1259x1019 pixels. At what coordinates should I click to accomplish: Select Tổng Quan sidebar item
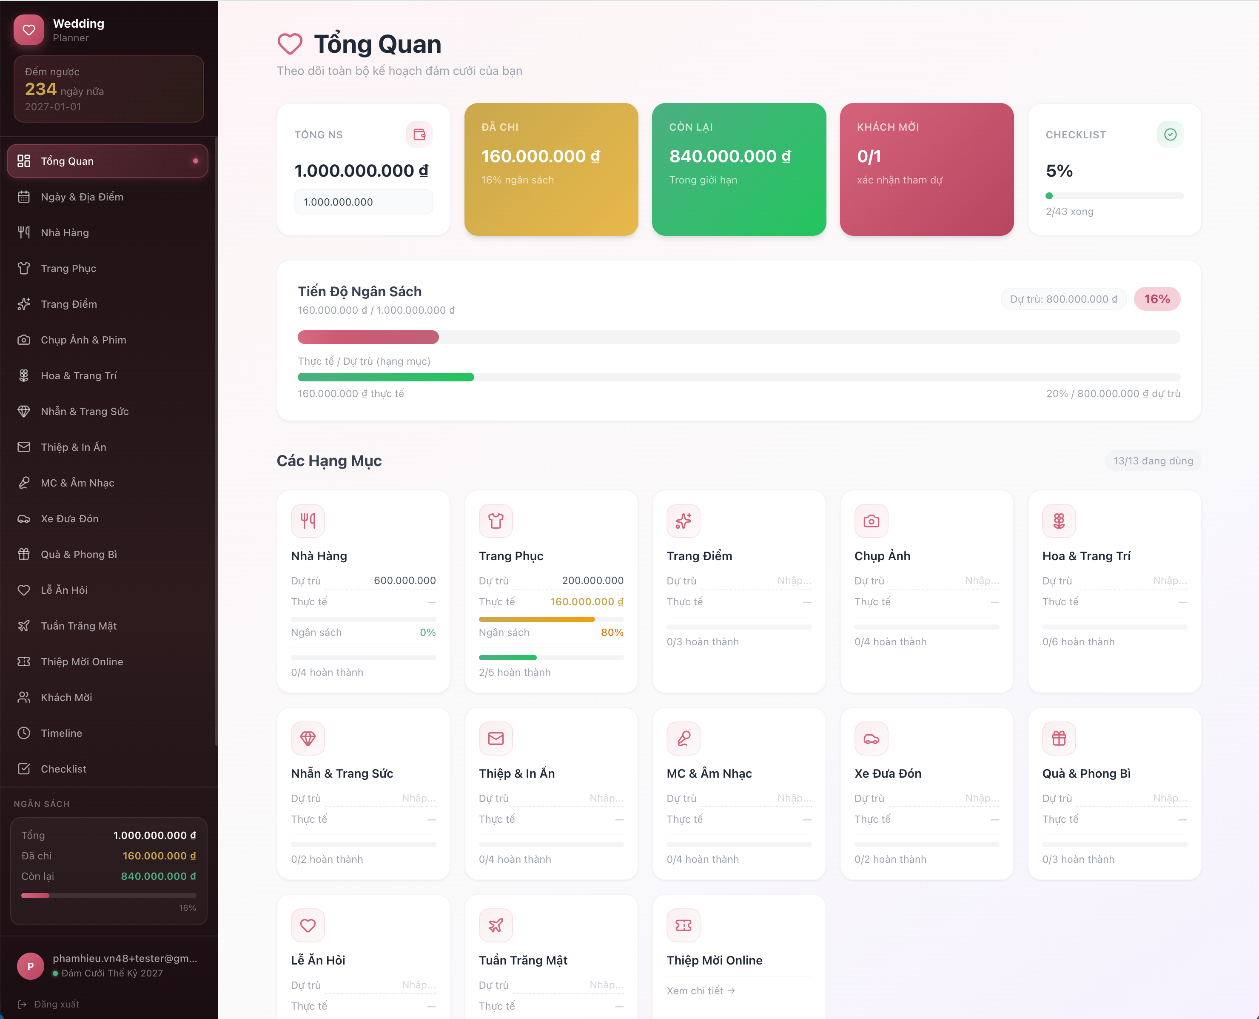click(x=107, y=161)
